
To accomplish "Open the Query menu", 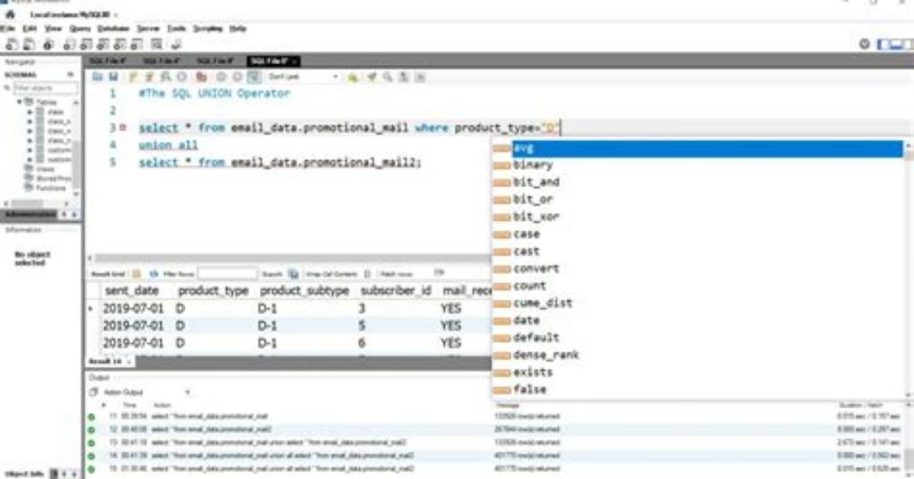I will tap(79, 28).
